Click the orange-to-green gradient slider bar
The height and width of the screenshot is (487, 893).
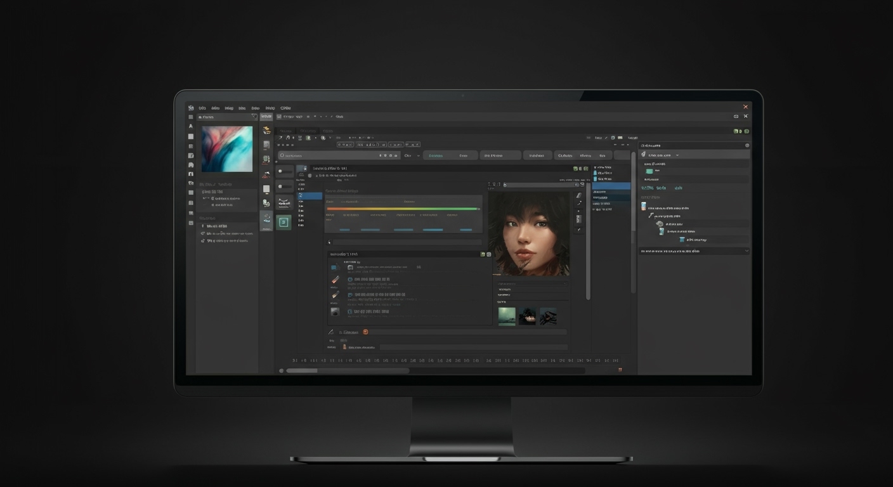point(403,209)
